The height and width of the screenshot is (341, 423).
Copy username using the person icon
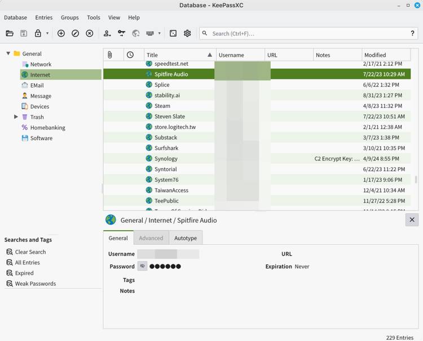(x=107, y=33)
